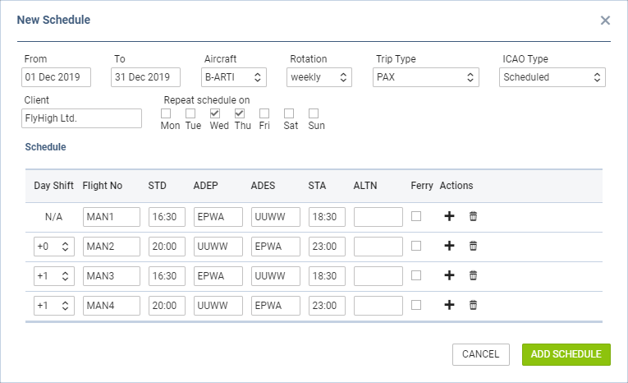Click ADES field in MAN2 row
Viewport: 628px width, 383px height.
coord(276,247)
